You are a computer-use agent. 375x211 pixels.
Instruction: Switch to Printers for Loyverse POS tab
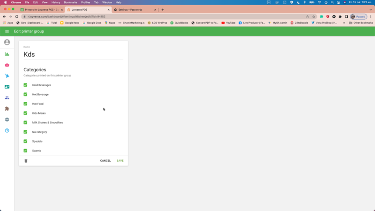tap(41, 10)
